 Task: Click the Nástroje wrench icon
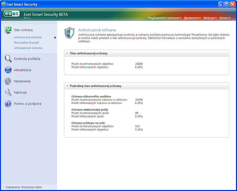8,92
